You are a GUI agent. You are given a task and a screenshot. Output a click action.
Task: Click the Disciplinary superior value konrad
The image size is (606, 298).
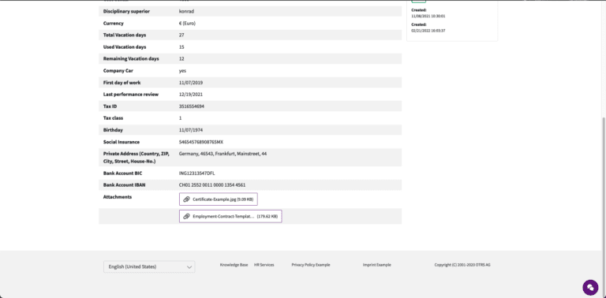[186, 12]
